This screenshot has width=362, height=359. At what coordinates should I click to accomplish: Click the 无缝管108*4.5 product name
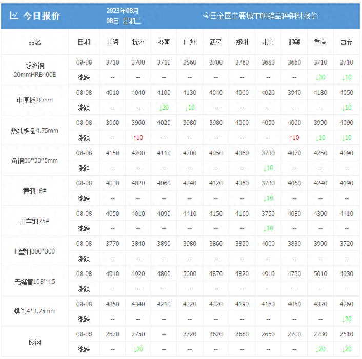pyautogui.click(x=35, y=282)
